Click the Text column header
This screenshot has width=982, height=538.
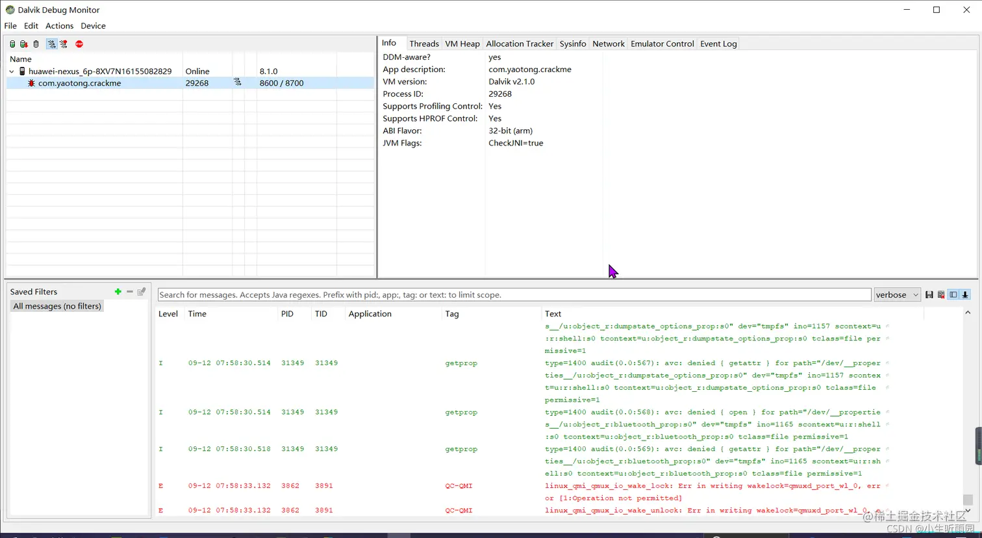point(553,314)
